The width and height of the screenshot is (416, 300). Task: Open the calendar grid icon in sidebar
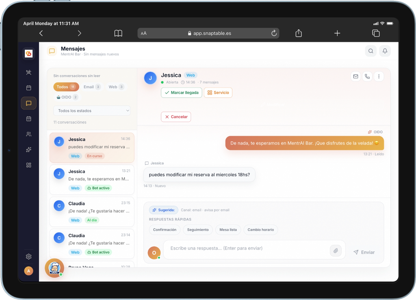coord(29,119)
